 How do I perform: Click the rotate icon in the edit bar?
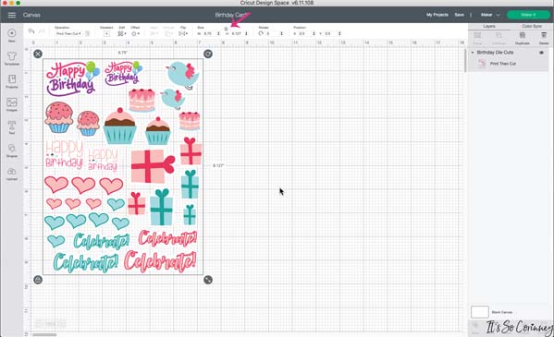261,33
